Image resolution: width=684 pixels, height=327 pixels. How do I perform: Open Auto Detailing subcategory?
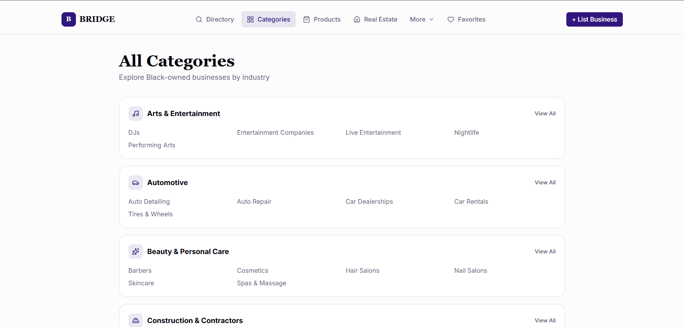tap(149, 202)
